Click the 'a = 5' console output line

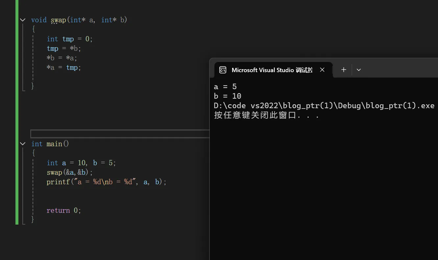[225, 87]
